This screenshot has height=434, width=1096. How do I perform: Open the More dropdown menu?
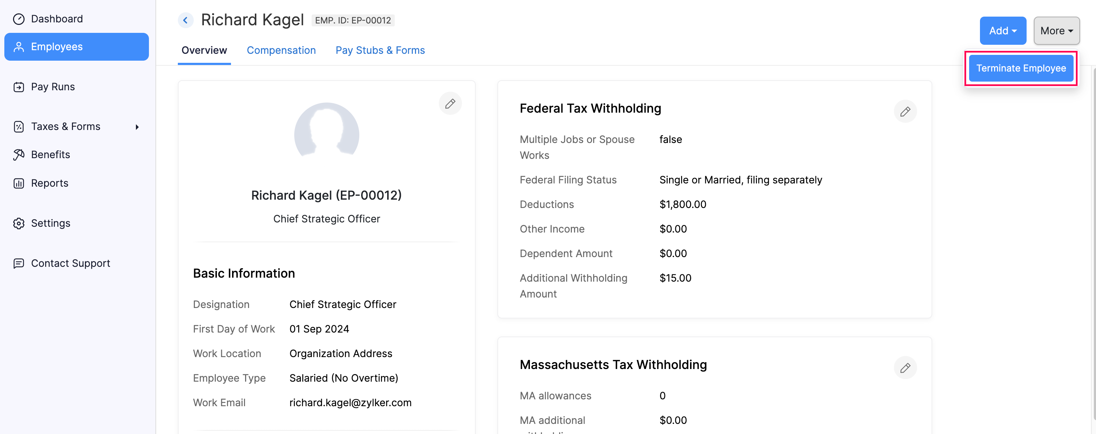tap(1057, 30)
